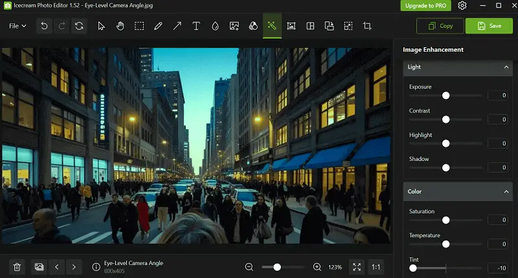The height and width of the screenshot is (278, 518).
Task: Click the city street photo canvas
Action: [x=196, y=145]
